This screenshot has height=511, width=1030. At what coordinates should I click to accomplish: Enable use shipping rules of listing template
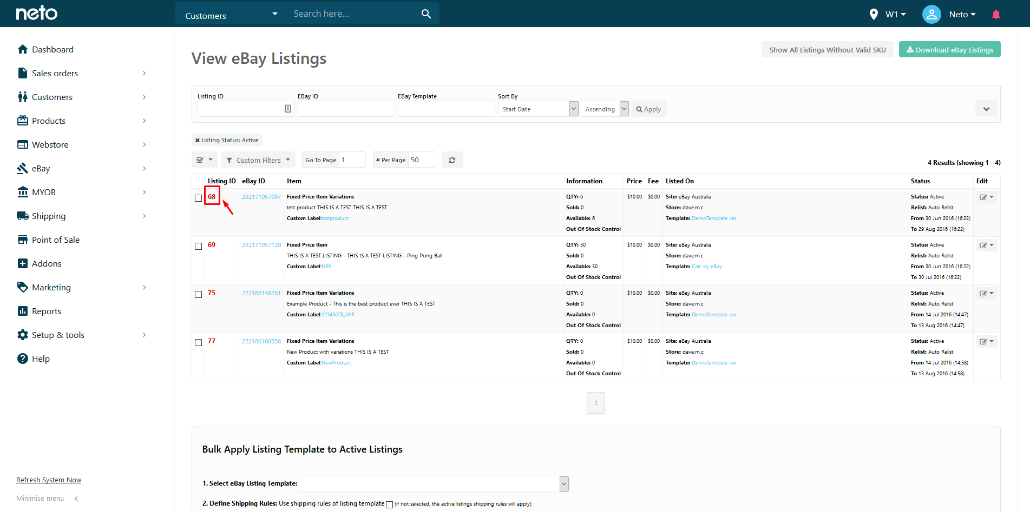click(389, 505)
